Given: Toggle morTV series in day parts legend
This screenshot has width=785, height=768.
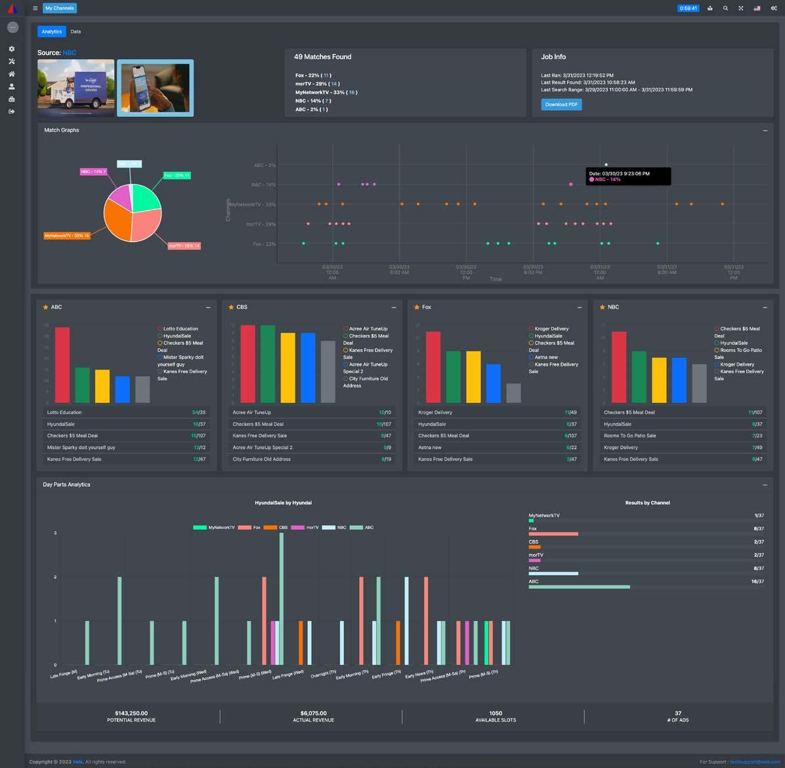Looking at the screenshot, I should point(305,528).
